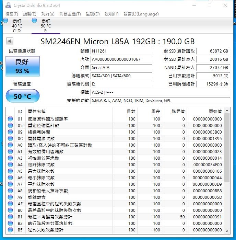The width and height of the screenshot is (236, 240).
Task: Click the 原始值 column header
Action: [x=205, y=112]
